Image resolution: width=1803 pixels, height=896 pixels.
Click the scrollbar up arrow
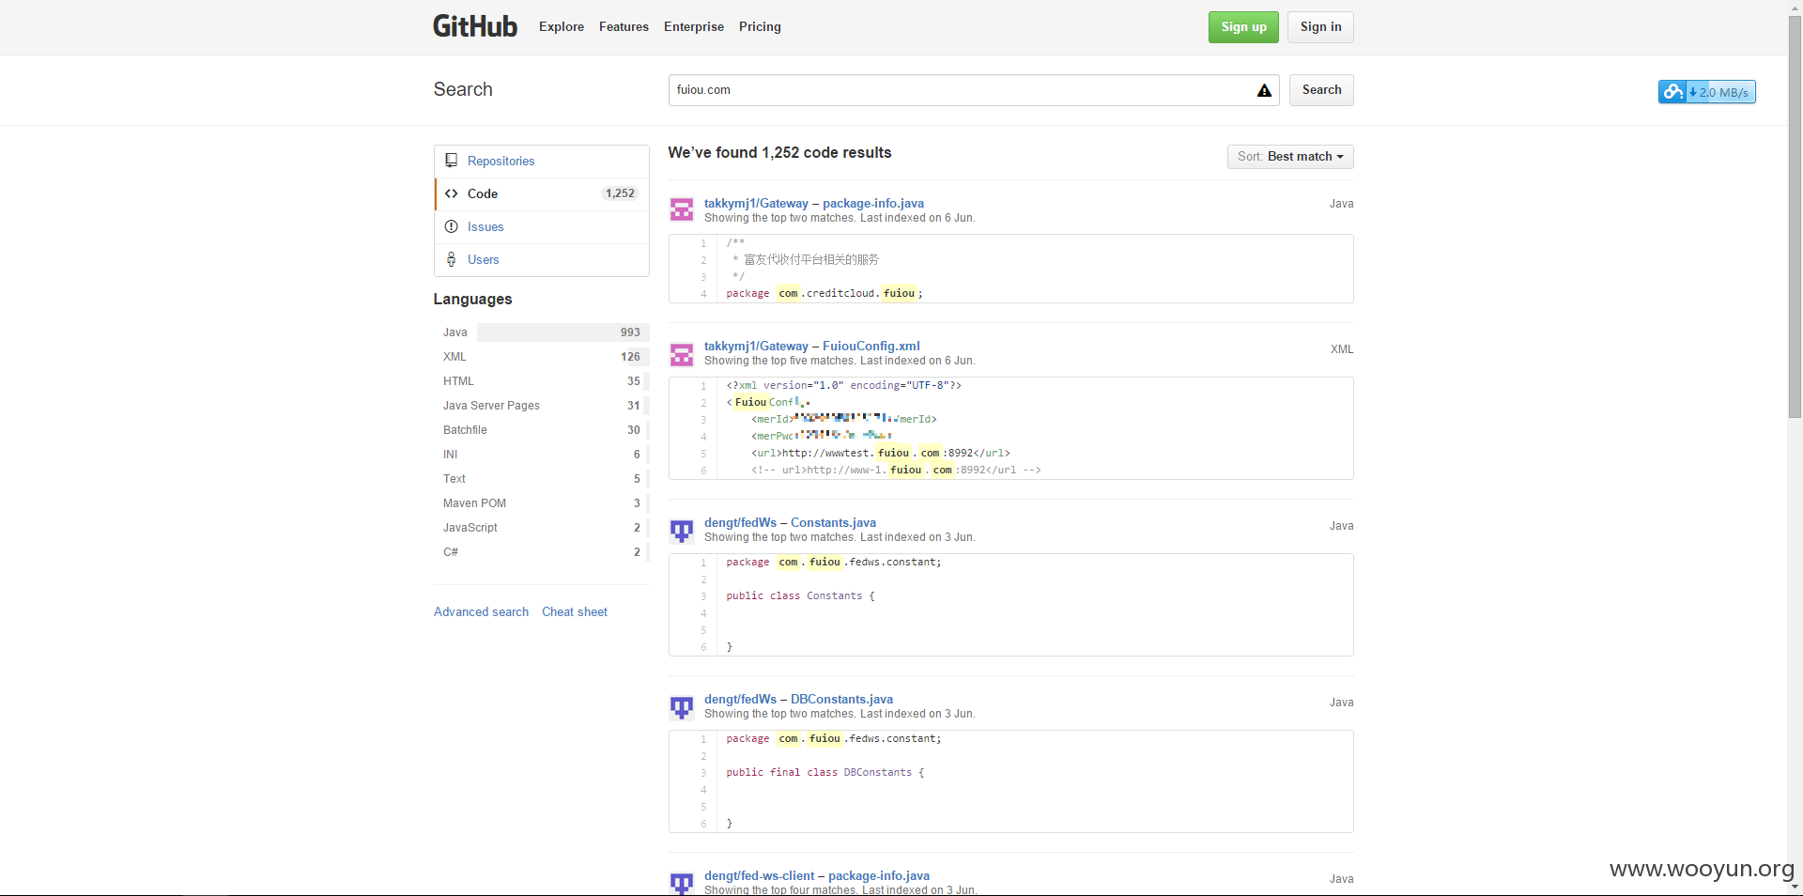(x=1795, y=8)
